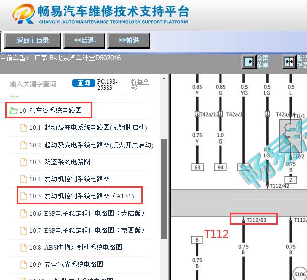This screenshot has width=307, height=280.
Task: Click the wire reference box 2
Action: [290, 180]
